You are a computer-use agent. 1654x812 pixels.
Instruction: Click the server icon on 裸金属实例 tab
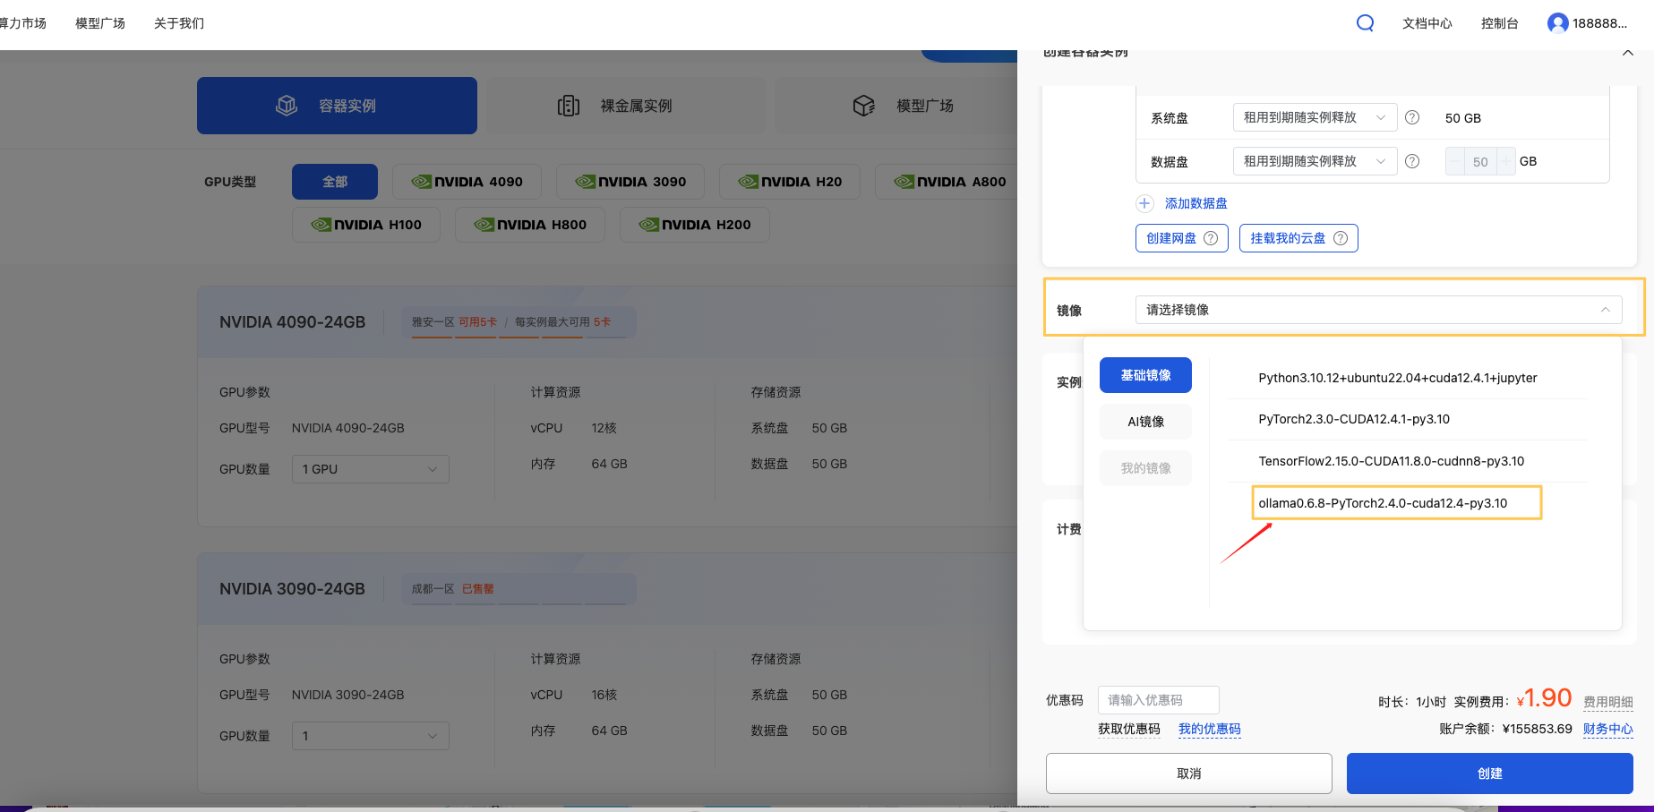[x=569, y=106]
